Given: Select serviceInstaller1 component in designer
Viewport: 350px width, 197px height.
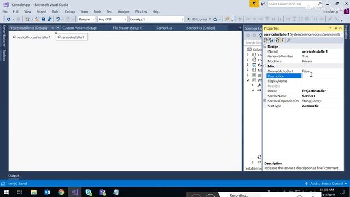Looking at the screenshot, I should click(x=72, y=37).
